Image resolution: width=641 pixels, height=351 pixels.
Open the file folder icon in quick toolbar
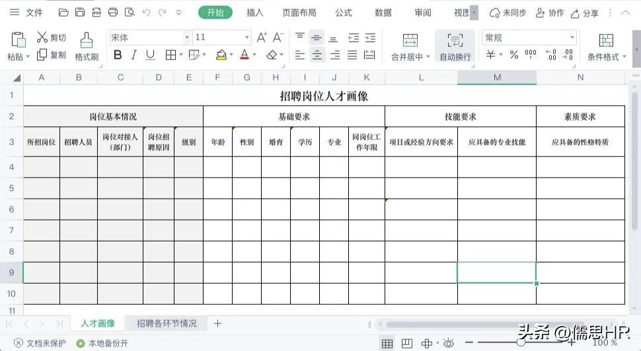click(x=63, y=13)
